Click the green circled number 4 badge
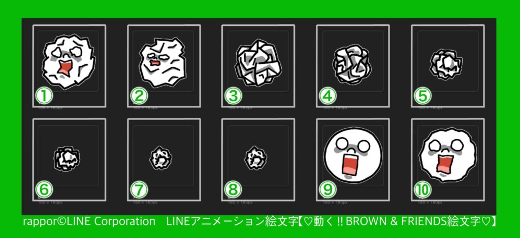The image size is (520, 238). pyautogui.click(x=328, y=96)
